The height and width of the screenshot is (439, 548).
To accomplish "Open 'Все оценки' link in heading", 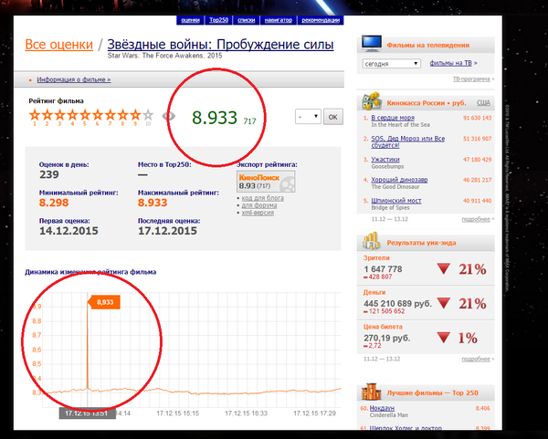I will point(58,45).
